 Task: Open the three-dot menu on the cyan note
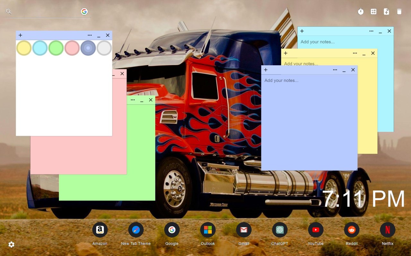[x=371, y=31]
